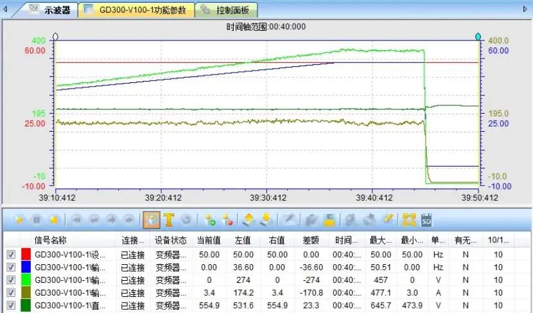Uncheck the red signal row checkbox
The image size is (533, 313).
[x=10, y=255]
